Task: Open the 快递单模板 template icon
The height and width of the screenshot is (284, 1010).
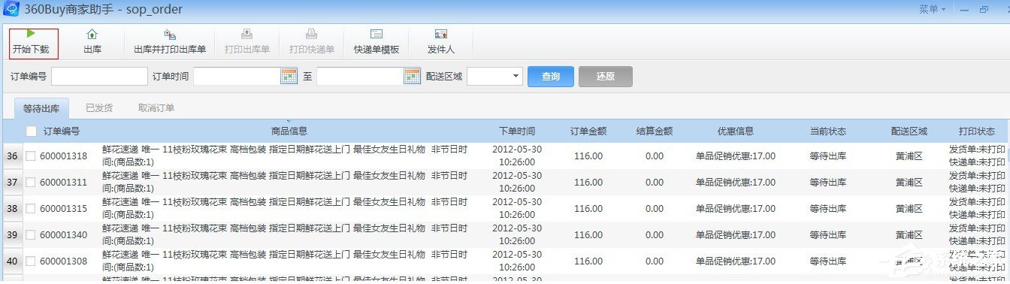Action: click(376, 34)
